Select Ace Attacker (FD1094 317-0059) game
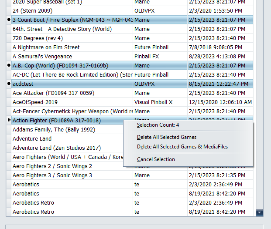271x229 pixels. [x=53, y=93]
